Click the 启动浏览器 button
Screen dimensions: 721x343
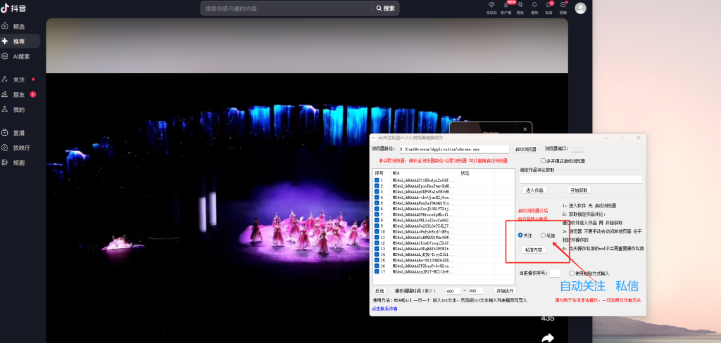(526, 149)
